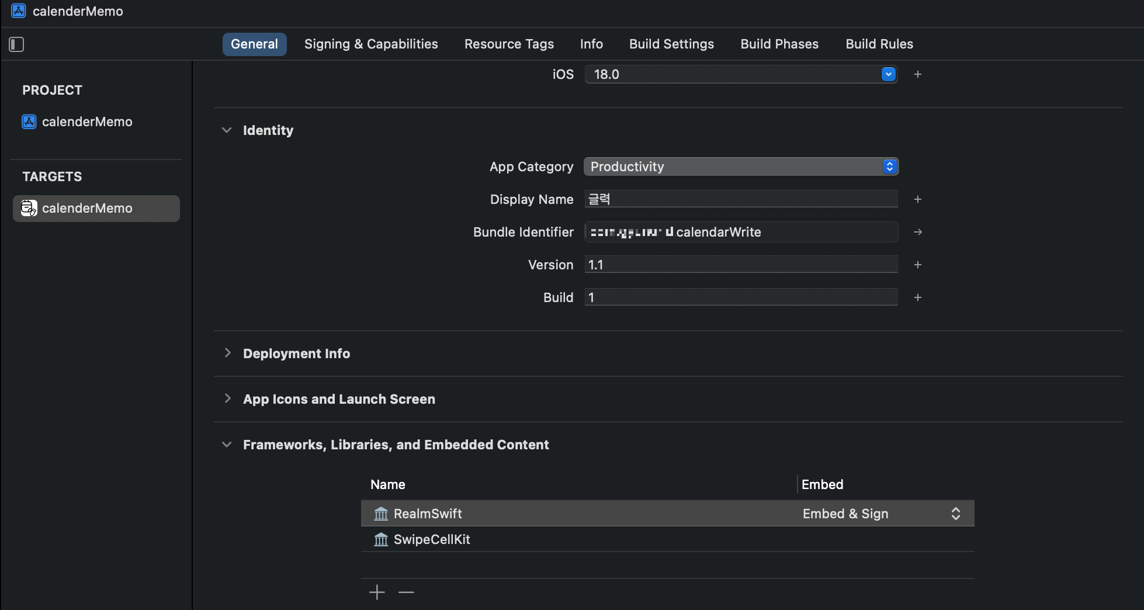Viewport: 1144px width, 610px height.
Task: Click the Name column header
Action: pyautogui.click(x=387, y=484)
